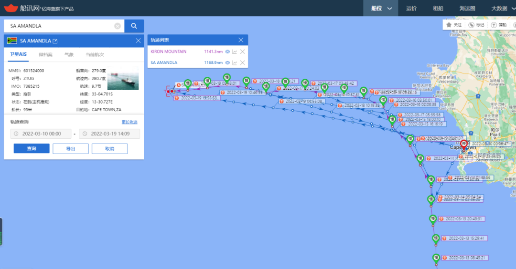
Task: Clear the SA AMANDLA search text
Action: point(118,26)
